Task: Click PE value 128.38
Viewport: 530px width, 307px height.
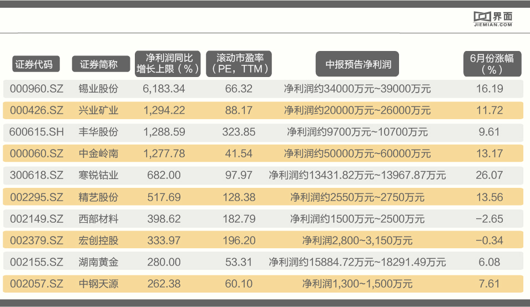Action: tap(239, 197)
